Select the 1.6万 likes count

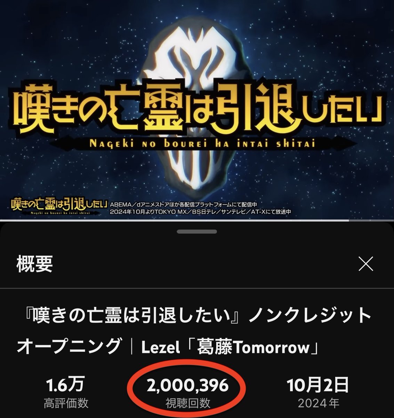coord(66,385)
